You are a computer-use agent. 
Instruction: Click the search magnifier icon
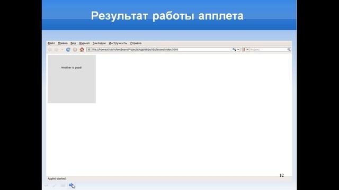click(289, 50)
